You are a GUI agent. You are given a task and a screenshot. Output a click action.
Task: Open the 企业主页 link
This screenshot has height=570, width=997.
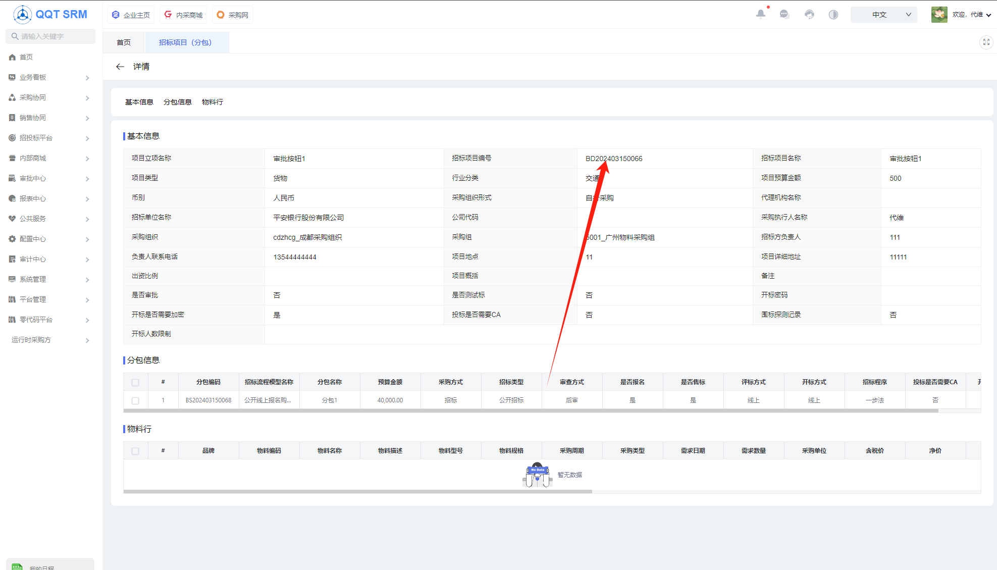131,15
